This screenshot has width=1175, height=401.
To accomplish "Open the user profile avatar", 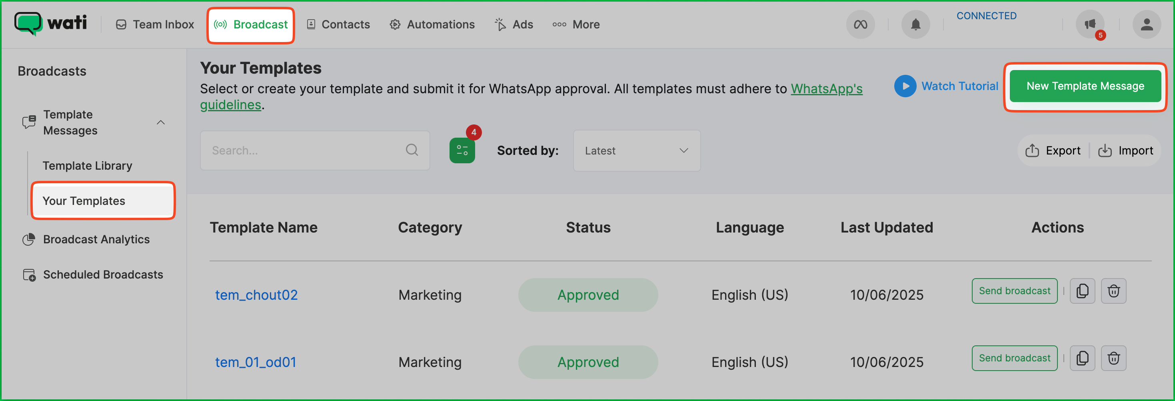I will click(x=1146, y=24).
